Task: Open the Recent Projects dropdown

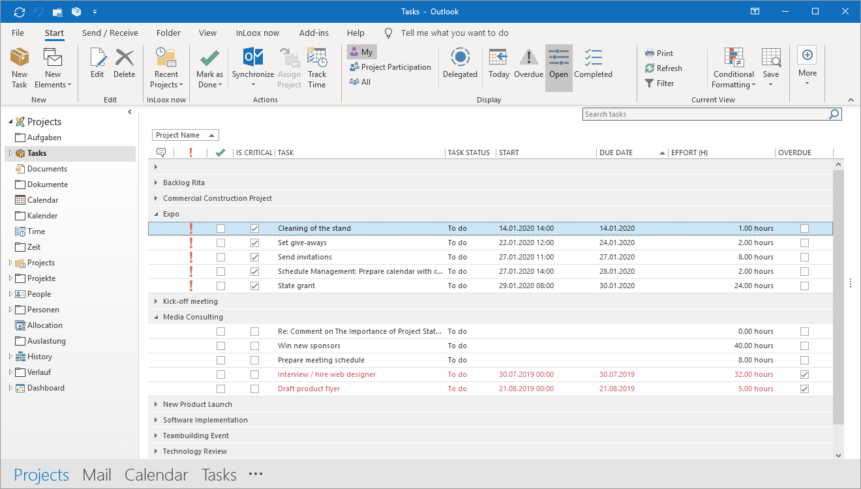Action: pos(166,68)
